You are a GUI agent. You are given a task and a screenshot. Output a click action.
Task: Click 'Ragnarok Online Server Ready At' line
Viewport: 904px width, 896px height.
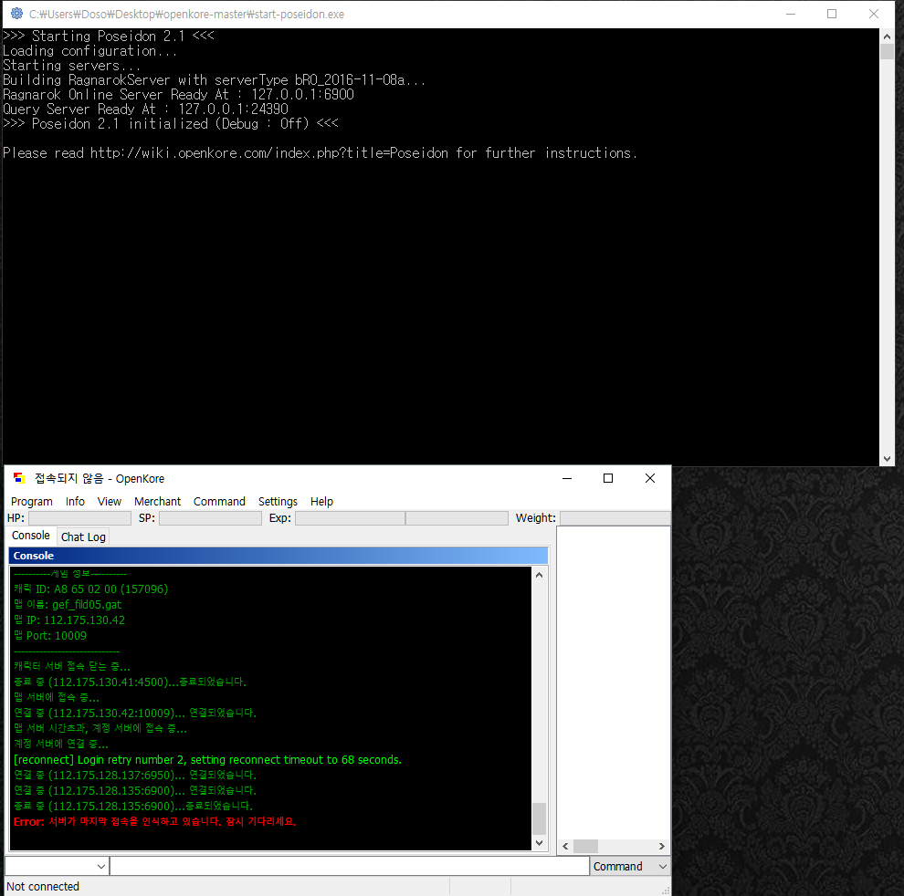[x=178, y=95]
